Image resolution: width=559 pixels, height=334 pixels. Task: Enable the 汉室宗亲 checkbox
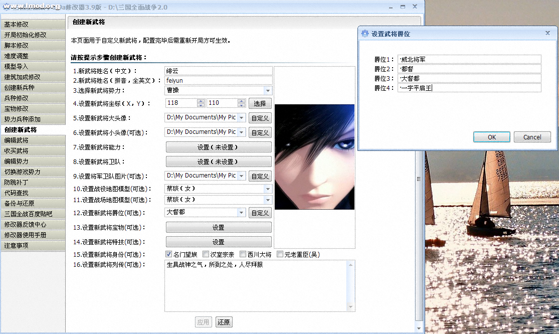[x=206, y=254]
